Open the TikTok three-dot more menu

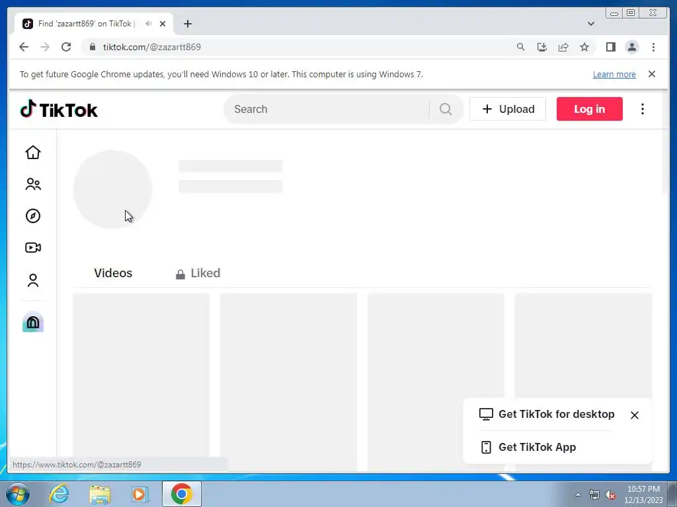[x=643, y=109]
